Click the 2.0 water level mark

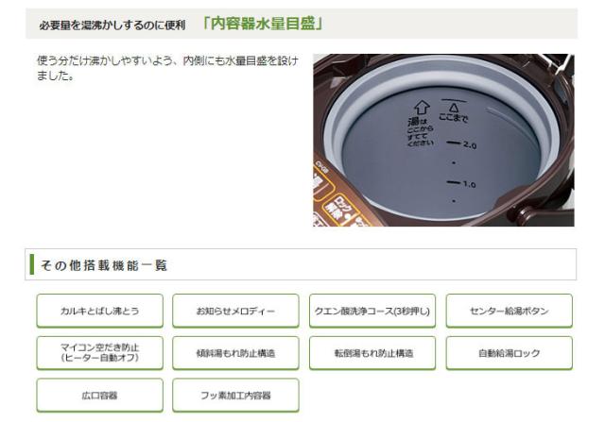tap(461, 144)
